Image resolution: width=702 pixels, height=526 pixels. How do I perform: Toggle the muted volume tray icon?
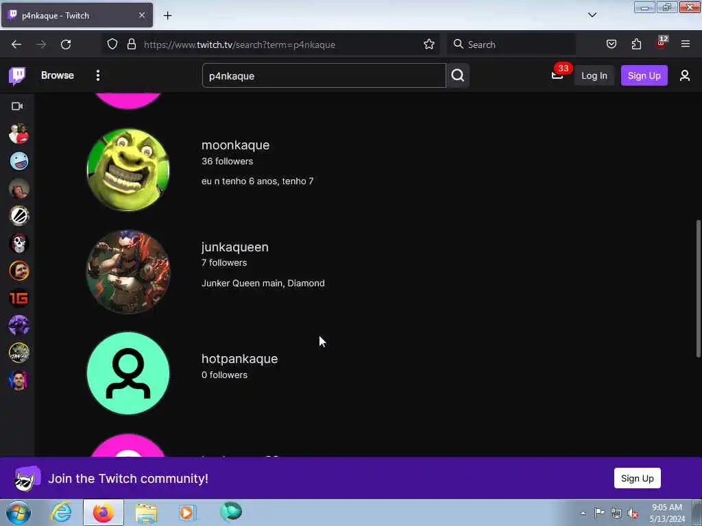tap(633, 514)
